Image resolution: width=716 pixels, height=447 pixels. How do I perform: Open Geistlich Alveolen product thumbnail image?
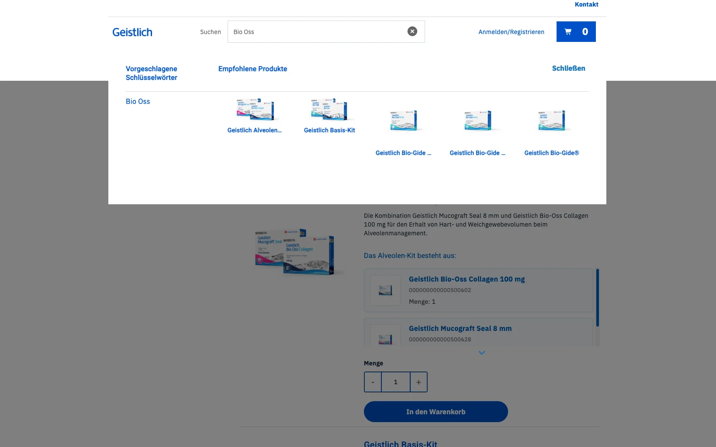[x=255, y=110]
